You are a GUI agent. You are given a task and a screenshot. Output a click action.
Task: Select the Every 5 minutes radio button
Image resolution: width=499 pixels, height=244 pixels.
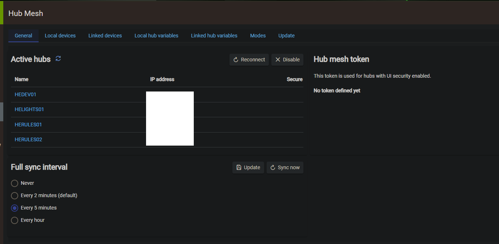pos(15,208)
